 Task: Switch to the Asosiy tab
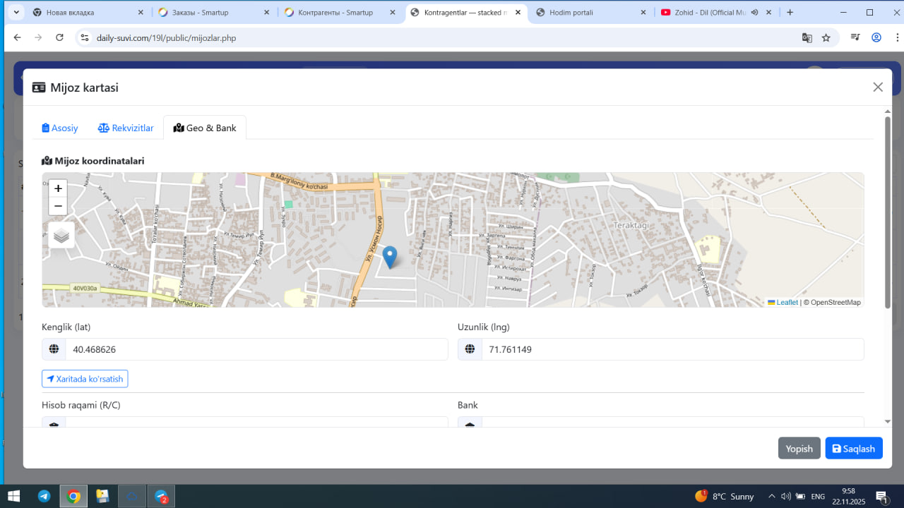[x=60, y=128]
